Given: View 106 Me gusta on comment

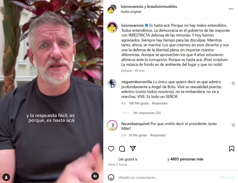Looking at the screenshot, I should [x=139, y=103].
